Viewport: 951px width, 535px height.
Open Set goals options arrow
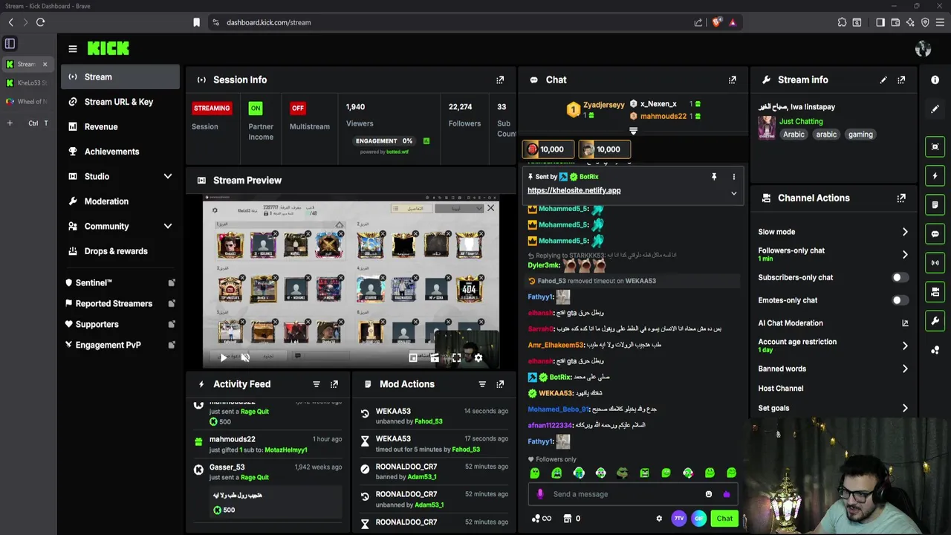coord(905,408)
